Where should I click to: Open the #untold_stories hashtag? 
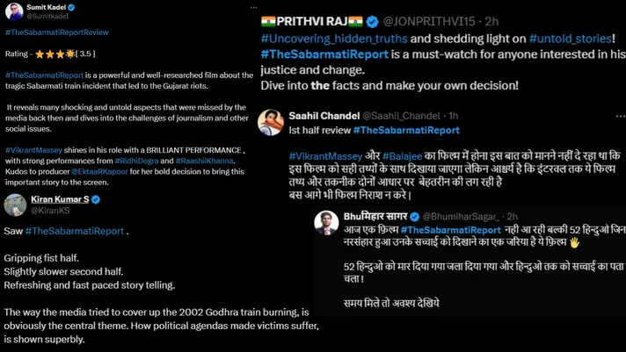[x=571, y=39]
